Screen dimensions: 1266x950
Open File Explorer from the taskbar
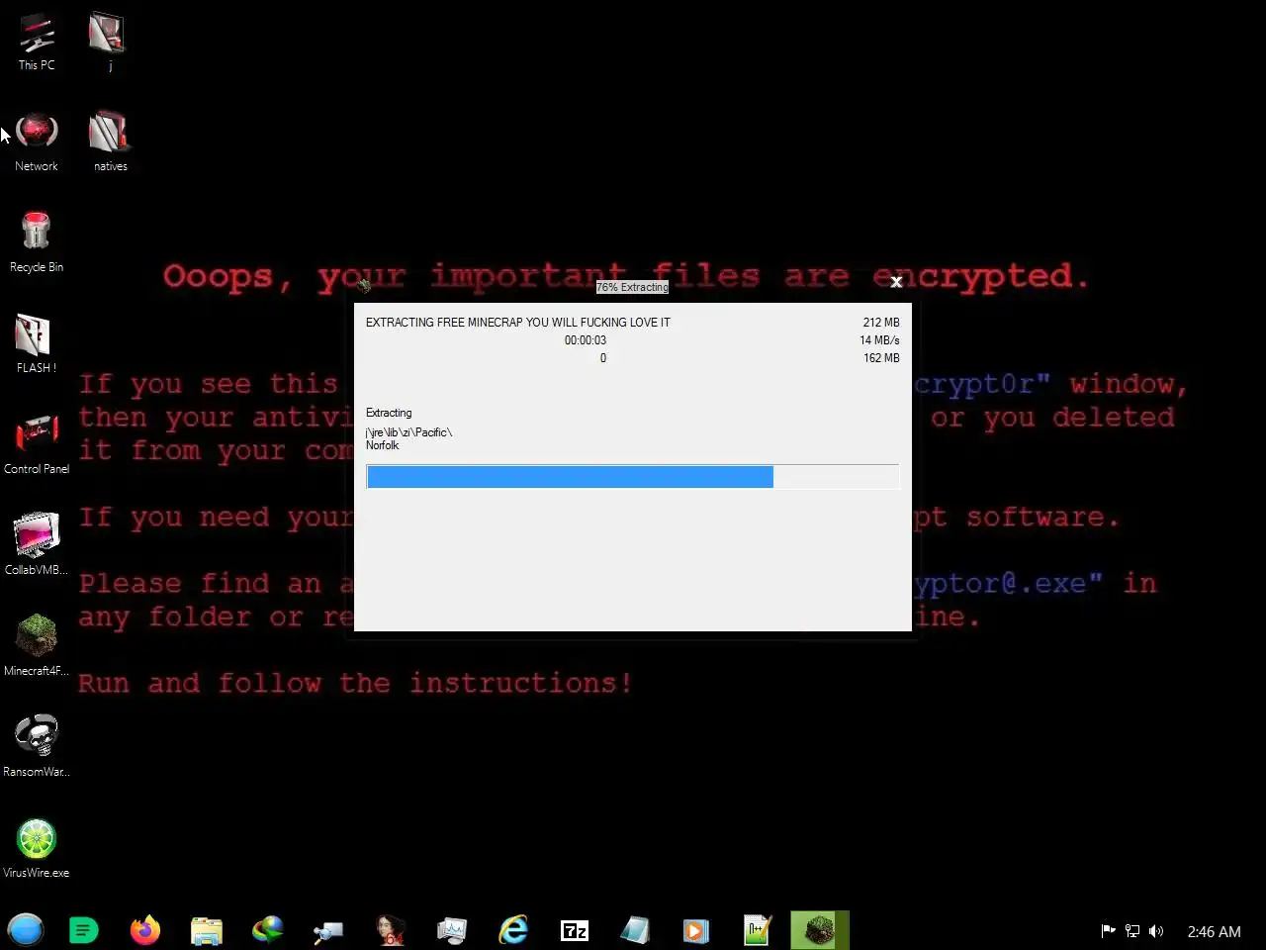207,931
